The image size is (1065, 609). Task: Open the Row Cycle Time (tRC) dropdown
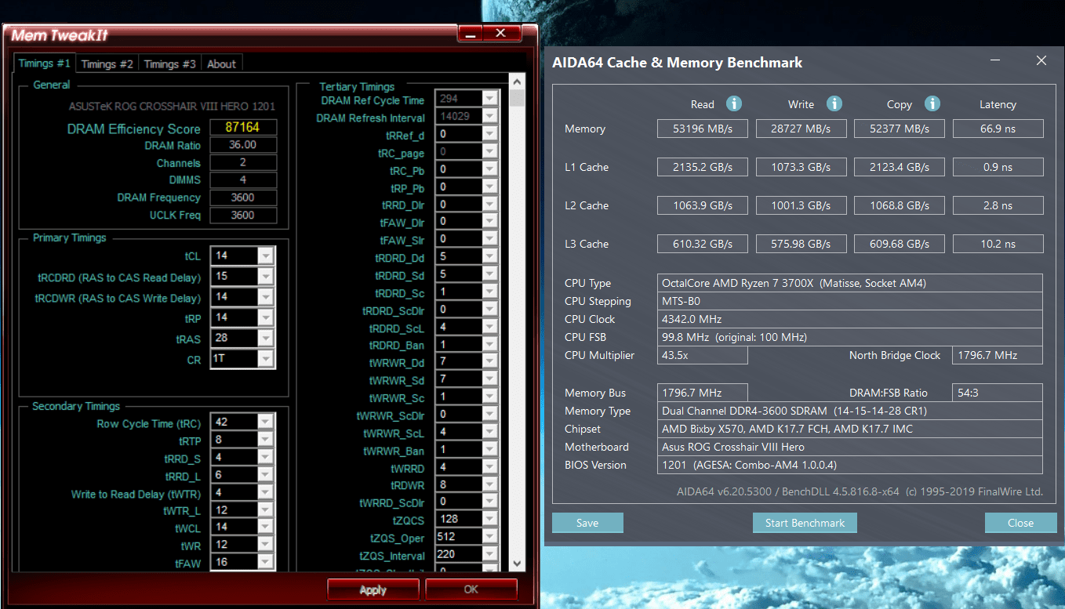click(267, 422)
